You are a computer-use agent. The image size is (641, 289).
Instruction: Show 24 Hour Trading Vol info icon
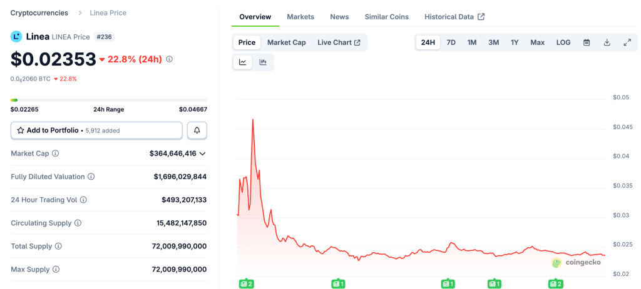(x=83, y=200)
